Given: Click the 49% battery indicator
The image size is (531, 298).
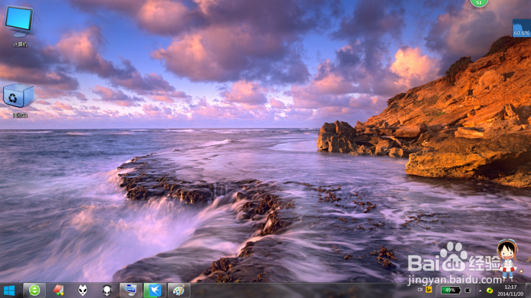Looking at the screenshot, I should [450, 290].
